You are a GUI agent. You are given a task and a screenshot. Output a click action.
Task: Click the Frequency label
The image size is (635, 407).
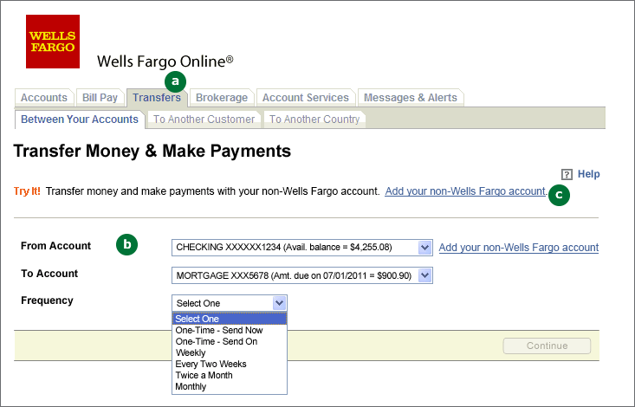point(47,300)
